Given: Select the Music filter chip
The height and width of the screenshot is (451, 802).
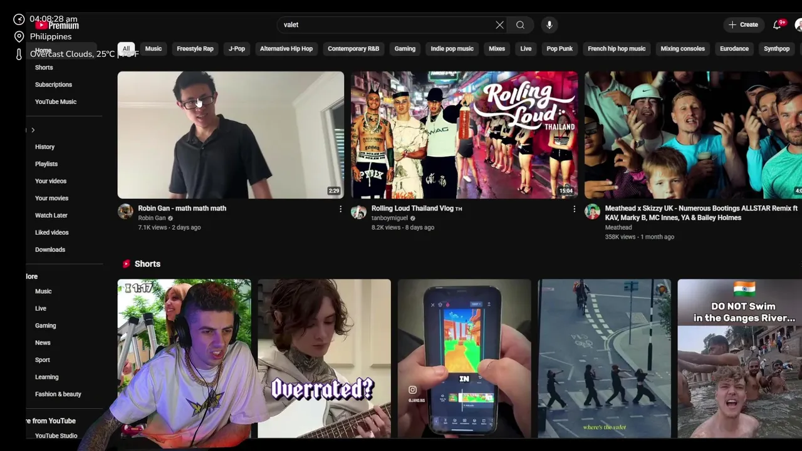Looking at the screenshot, I should tap(154, 49).
